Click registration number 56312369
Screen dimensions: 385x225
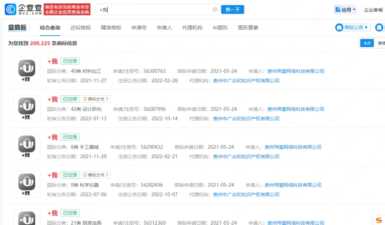154,223
